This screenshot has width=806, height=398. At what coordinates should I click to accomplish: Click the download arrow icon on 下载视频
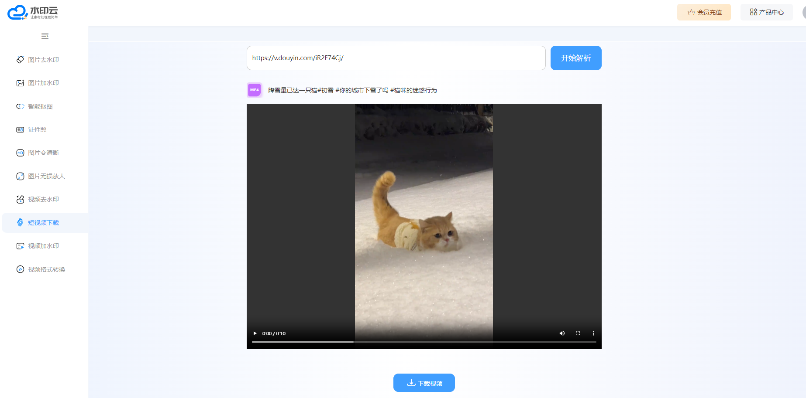click(x=411, y=383)
